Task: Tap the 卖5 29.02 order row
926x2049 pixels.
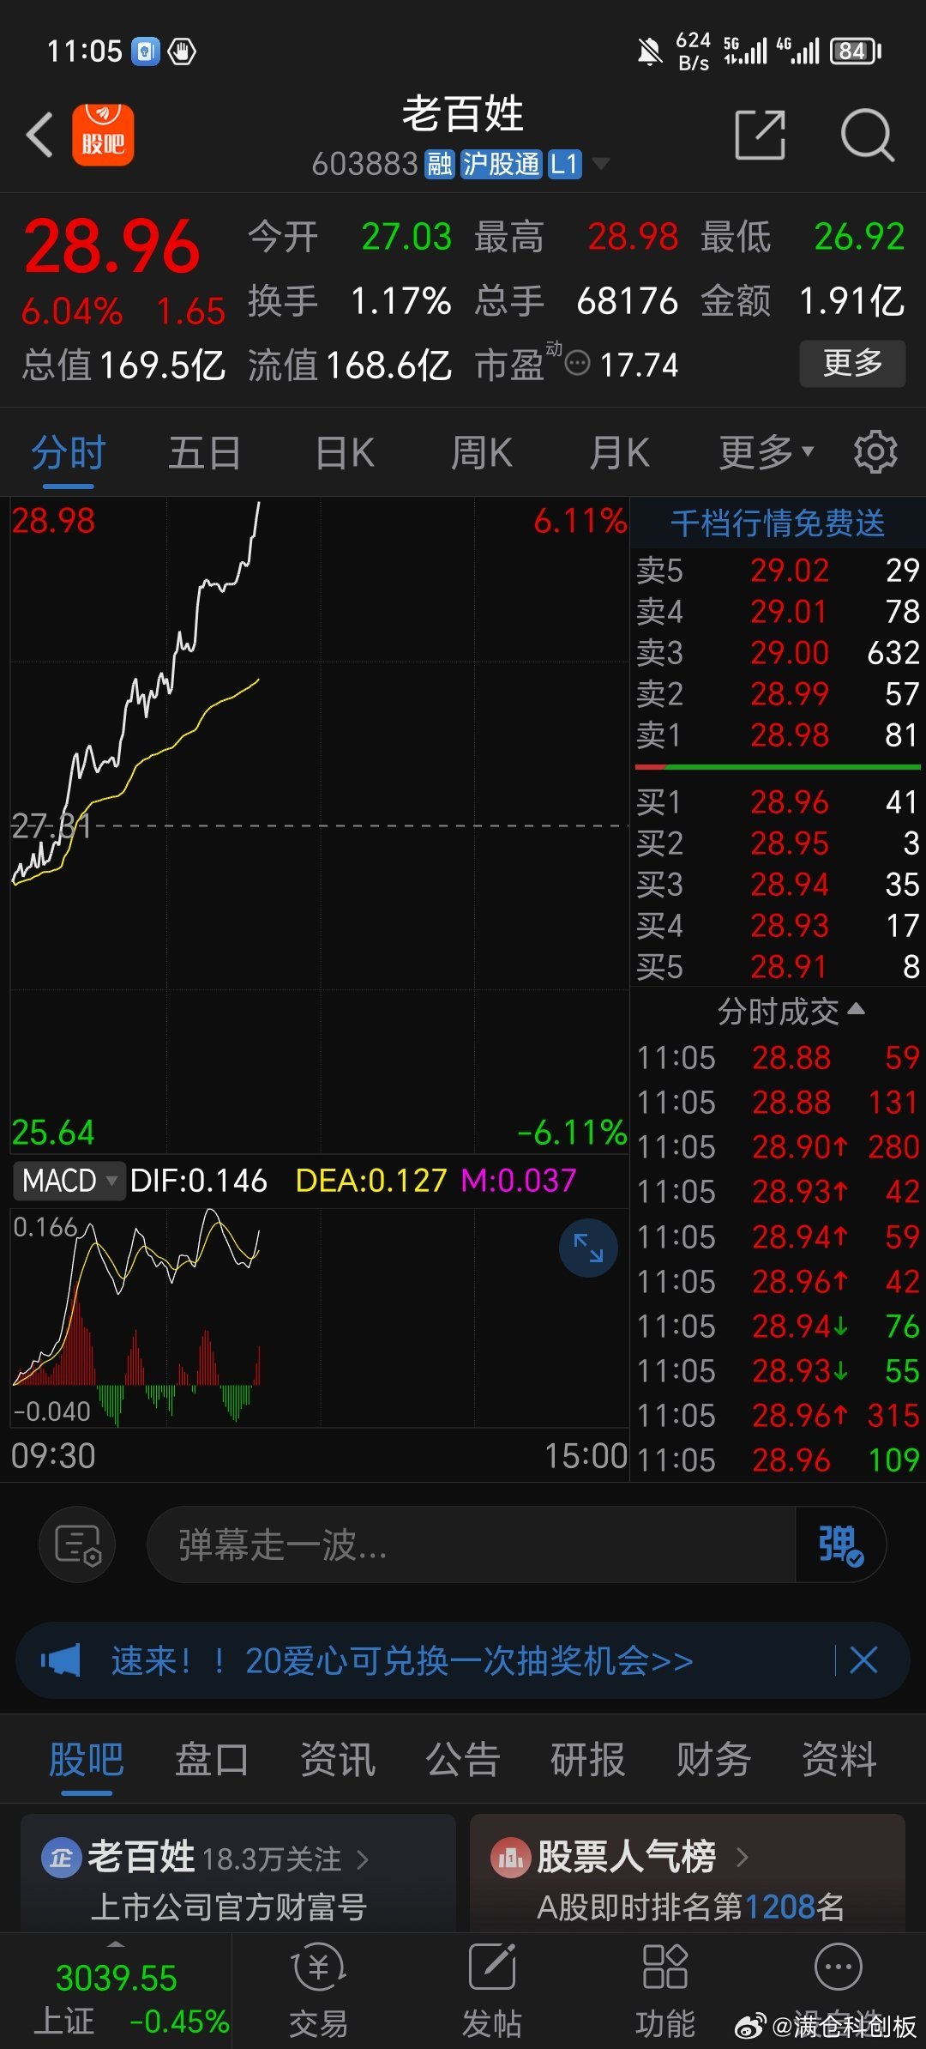Action: pyautogui.click(x=778, y=571)
